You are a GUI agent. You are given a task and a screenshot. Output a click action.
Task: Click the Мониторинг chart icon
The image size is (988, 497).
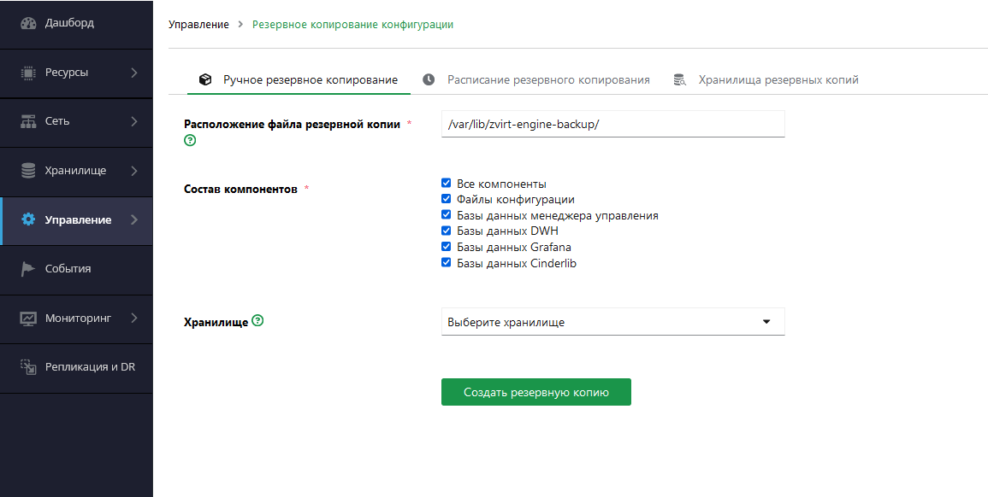click(28, 319)
